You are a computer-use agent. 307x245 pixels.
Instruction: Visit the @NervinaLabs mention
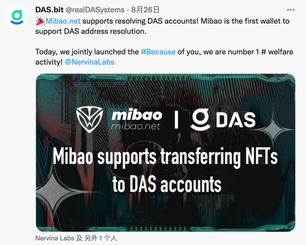[x=89, y=62]
